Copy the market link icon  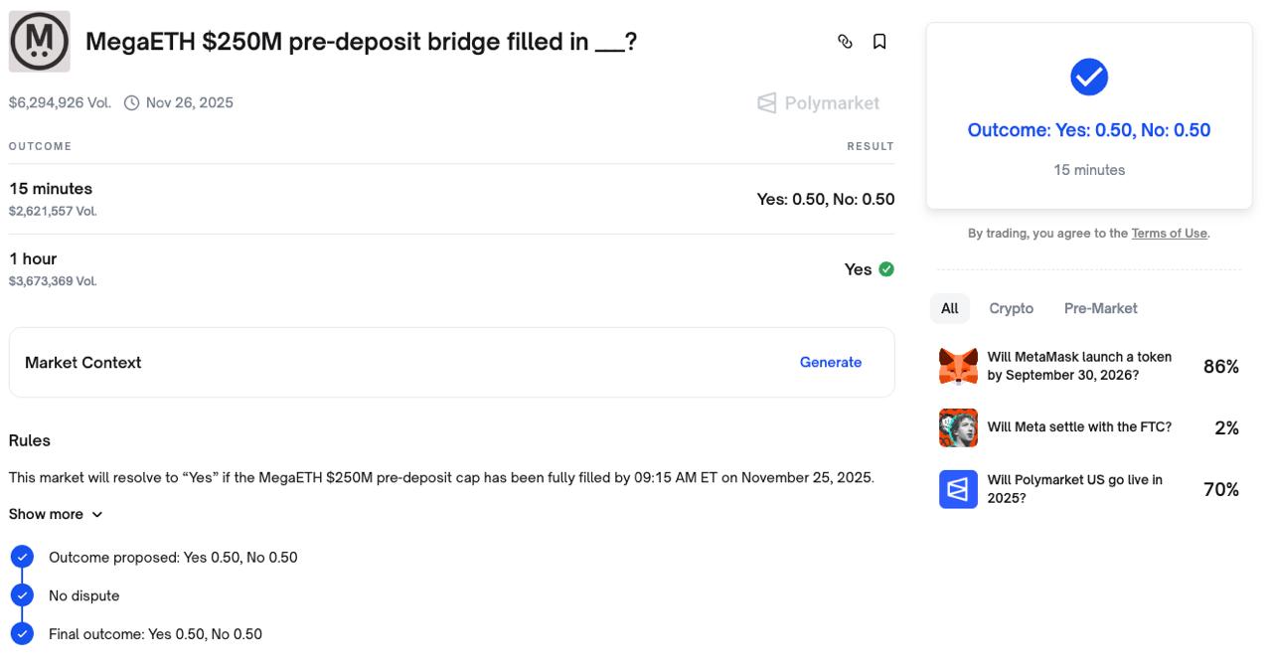(x=845, y=42)
